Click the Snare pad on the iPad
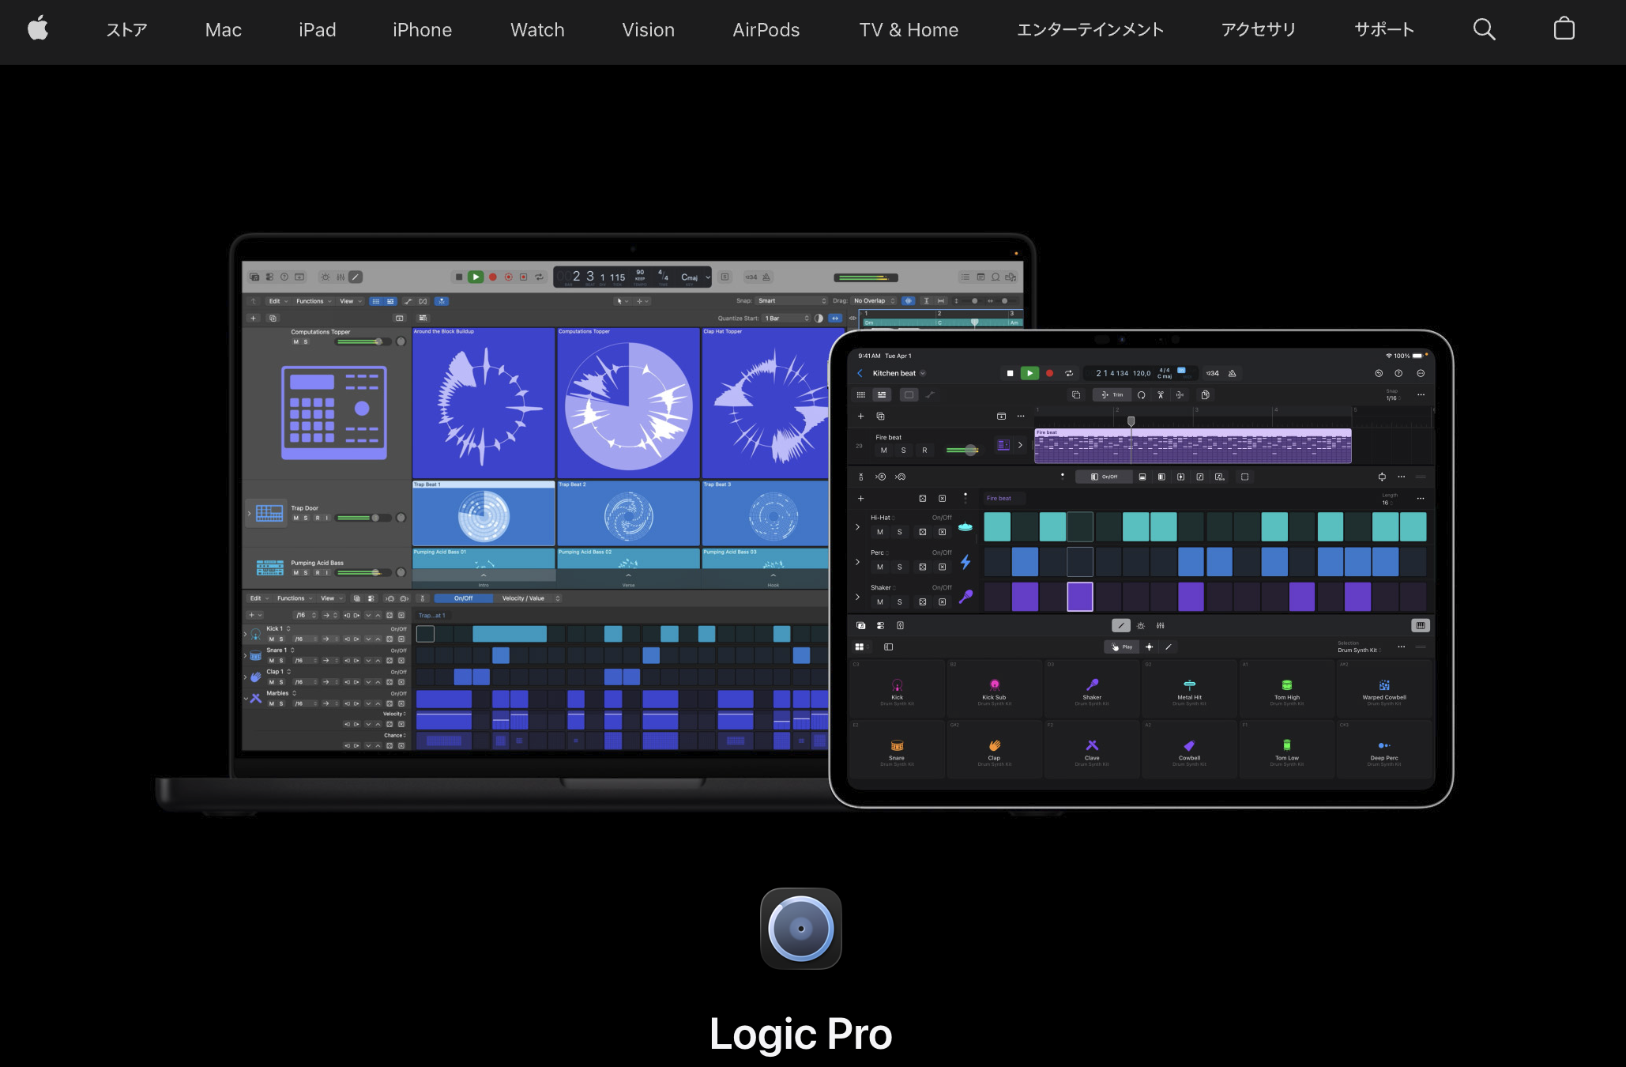Image resolution: width=1626 pixels, height=1067 pixels. 897,749
